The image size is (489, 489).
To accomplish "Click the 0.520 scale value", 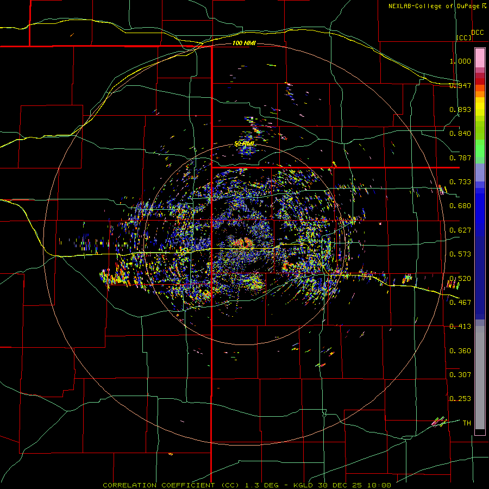I will click(460, 279).
